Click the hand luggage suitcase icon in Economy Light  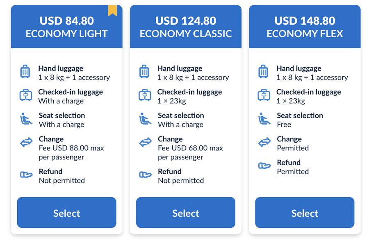25,72
